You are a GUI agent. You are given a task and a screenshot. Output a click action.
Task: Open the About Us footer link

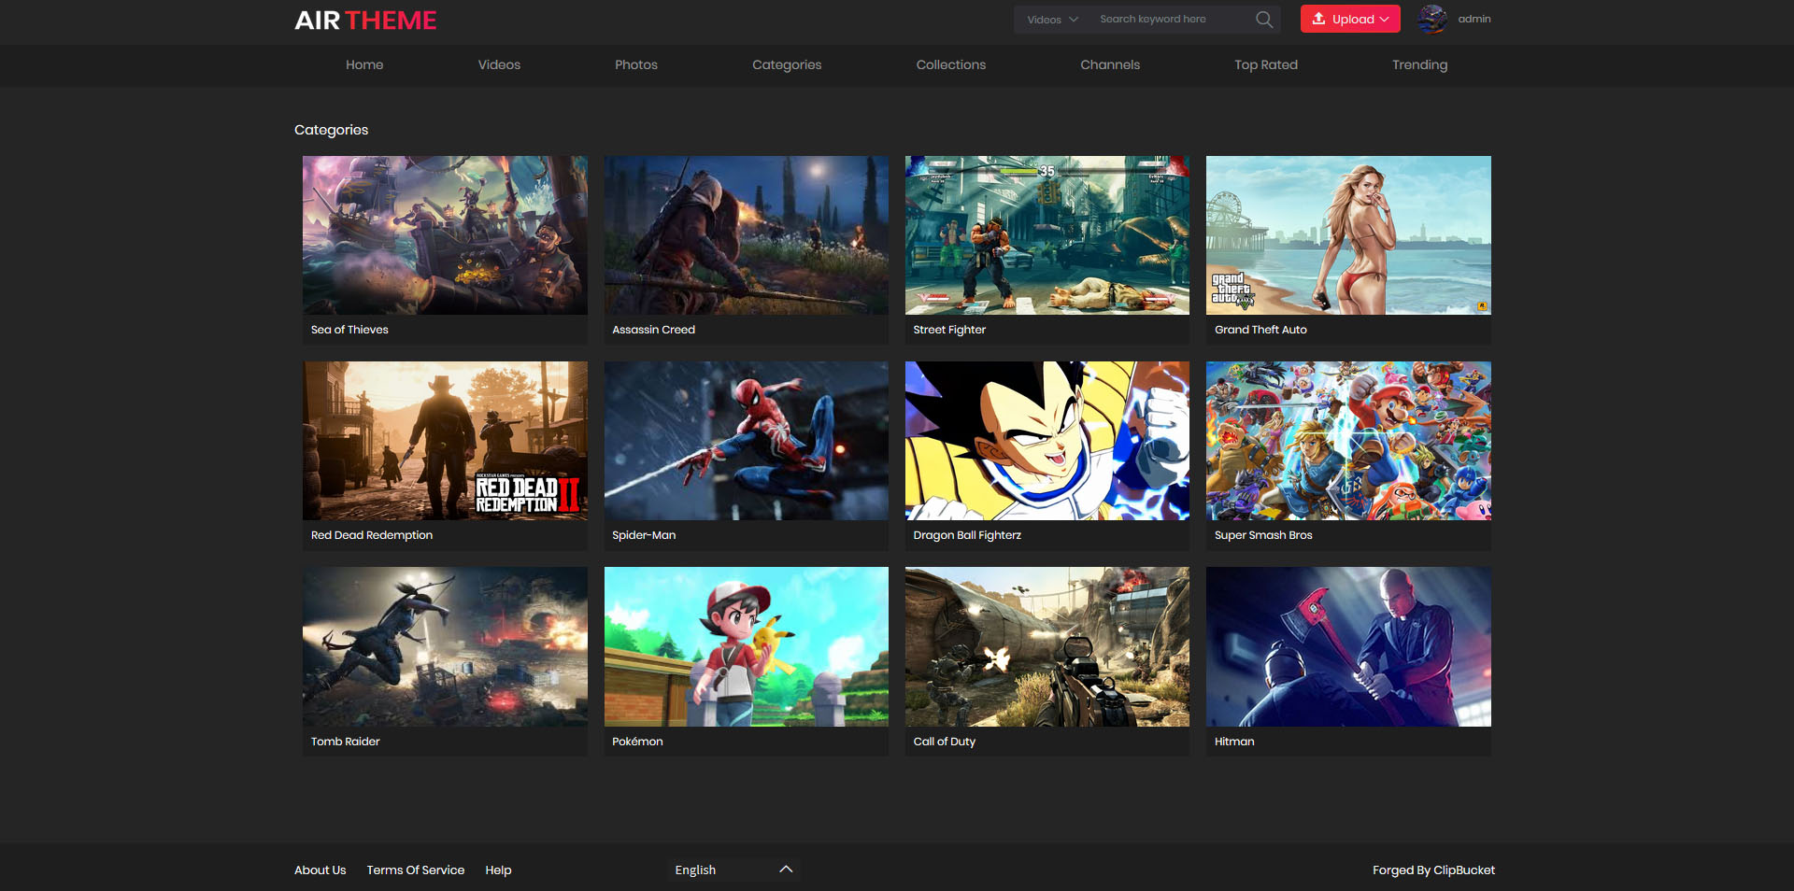[x=320, y=870]
